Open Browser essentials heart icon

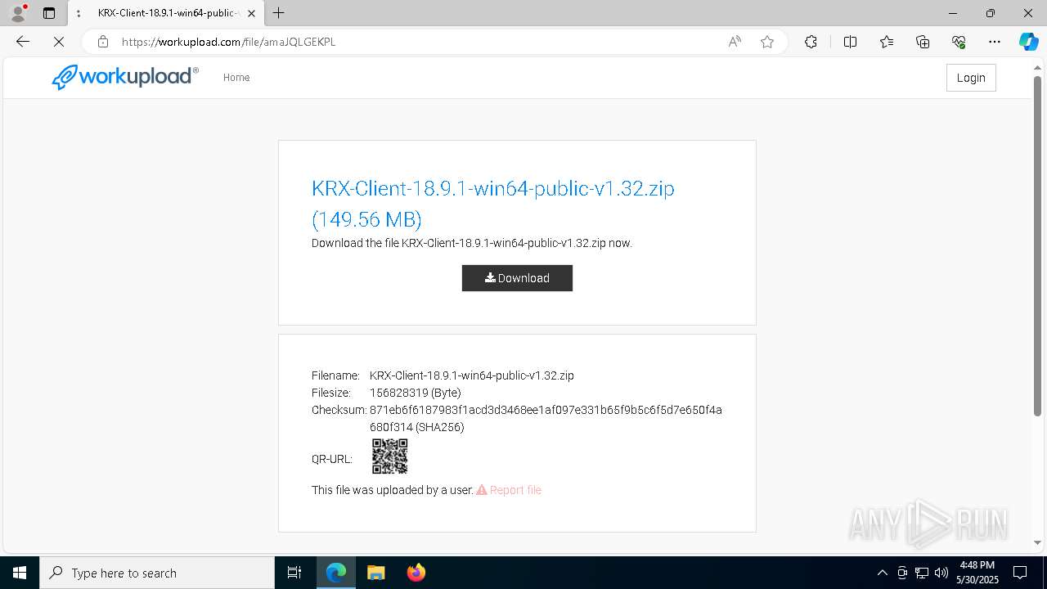[959, 42]
